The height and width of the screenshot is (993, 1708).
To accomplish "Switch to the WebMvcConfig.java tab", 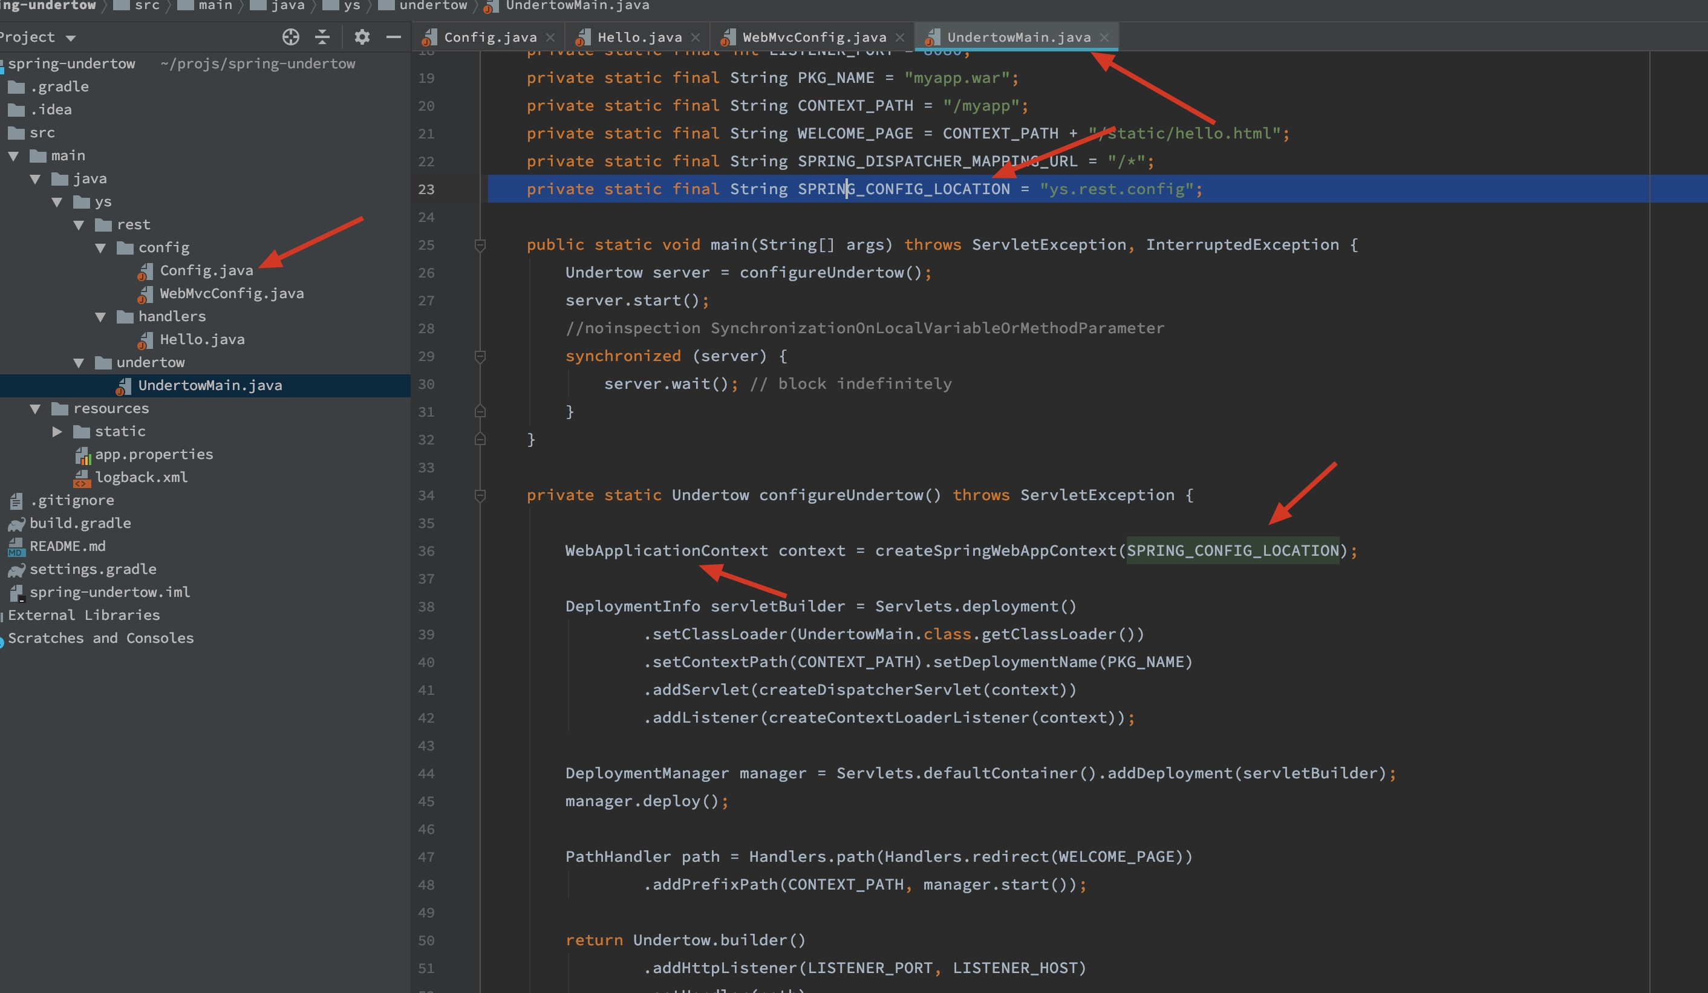I will (x=813, y=37).
